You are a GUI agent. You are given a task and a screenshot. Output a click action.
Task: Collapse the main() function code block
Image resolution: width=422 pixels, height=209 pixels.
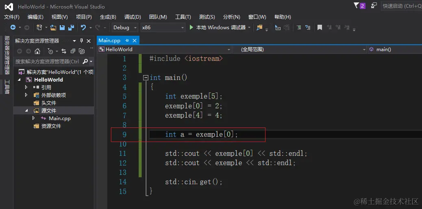pos(146,78)
